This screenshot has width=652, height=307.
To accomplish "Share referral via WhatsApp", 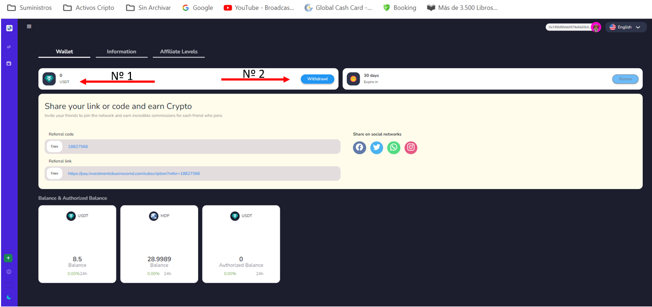I will 394,148.
